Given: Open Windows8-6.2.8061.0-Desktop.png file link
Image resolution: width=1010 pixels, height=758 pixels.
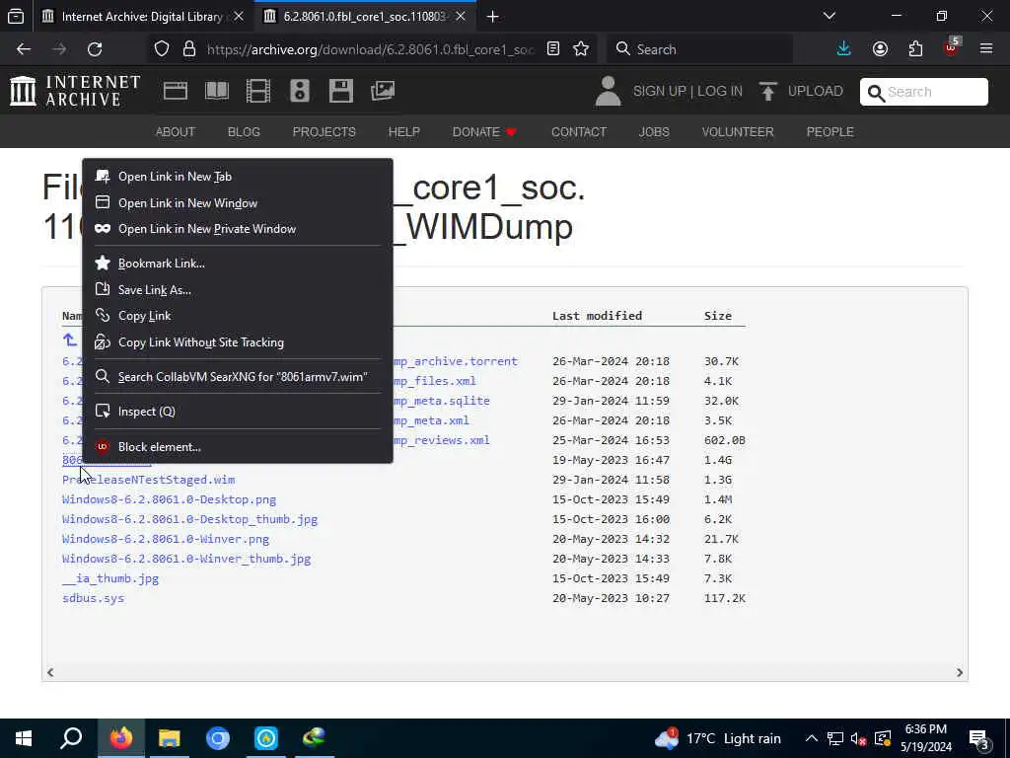Looking at the screenshot, I should [x=170, y=499].
